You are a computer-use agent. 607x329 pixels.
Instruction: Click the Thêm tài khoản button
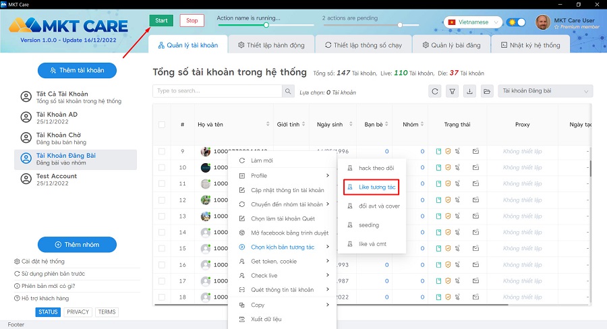point(77,70)
